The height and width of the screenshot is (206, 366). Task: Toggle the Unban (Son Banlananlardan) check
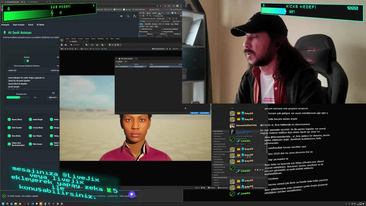click(x=9, y=144)
